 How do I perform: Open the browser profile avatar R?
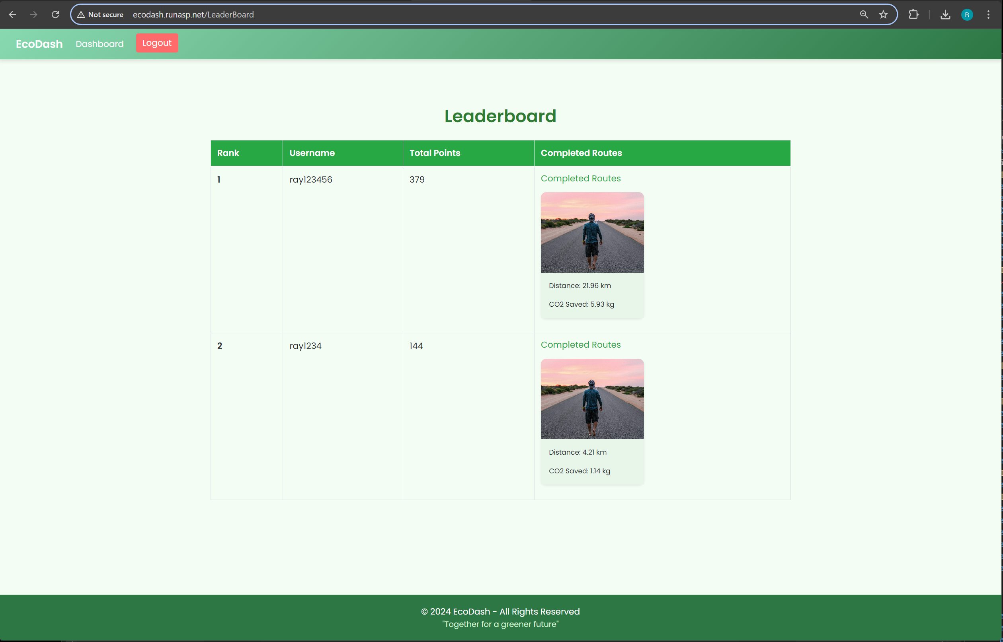click(967, 15)
